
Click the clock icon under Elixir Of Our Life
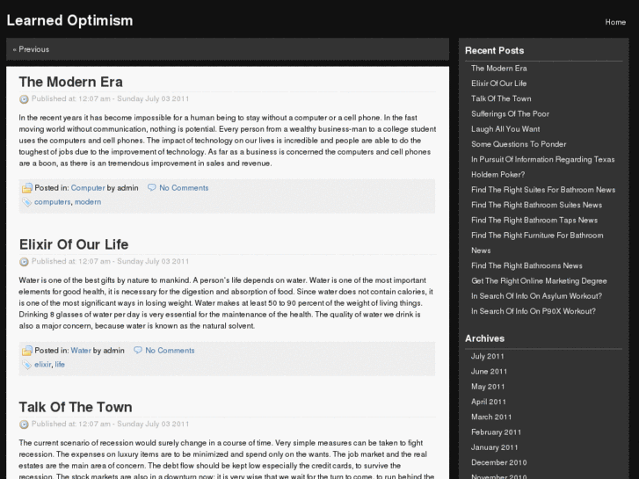(x=24, y=262)
